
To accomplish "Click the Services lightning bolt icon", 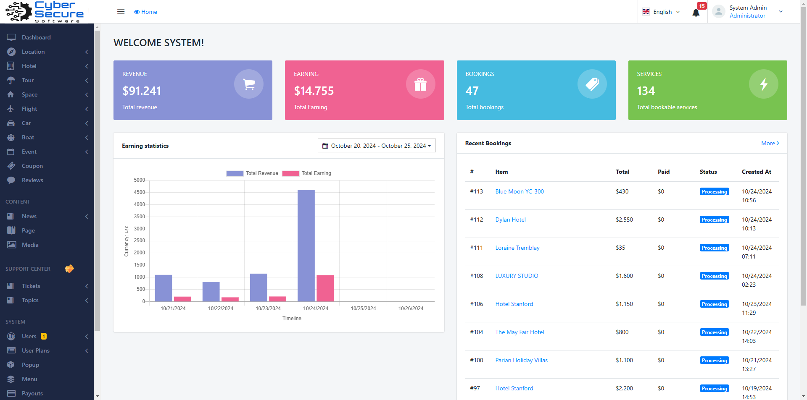I will click(763, 84).
